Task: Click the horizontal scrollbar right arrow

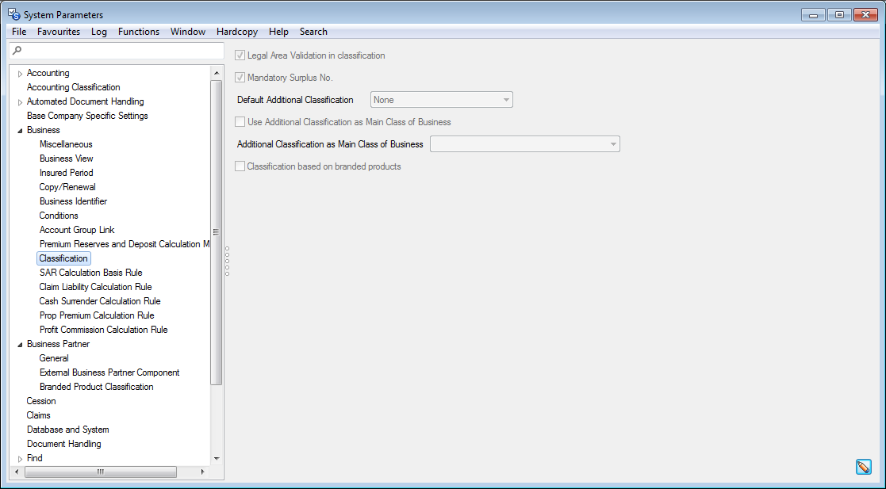Action: [x=202, y=472]
